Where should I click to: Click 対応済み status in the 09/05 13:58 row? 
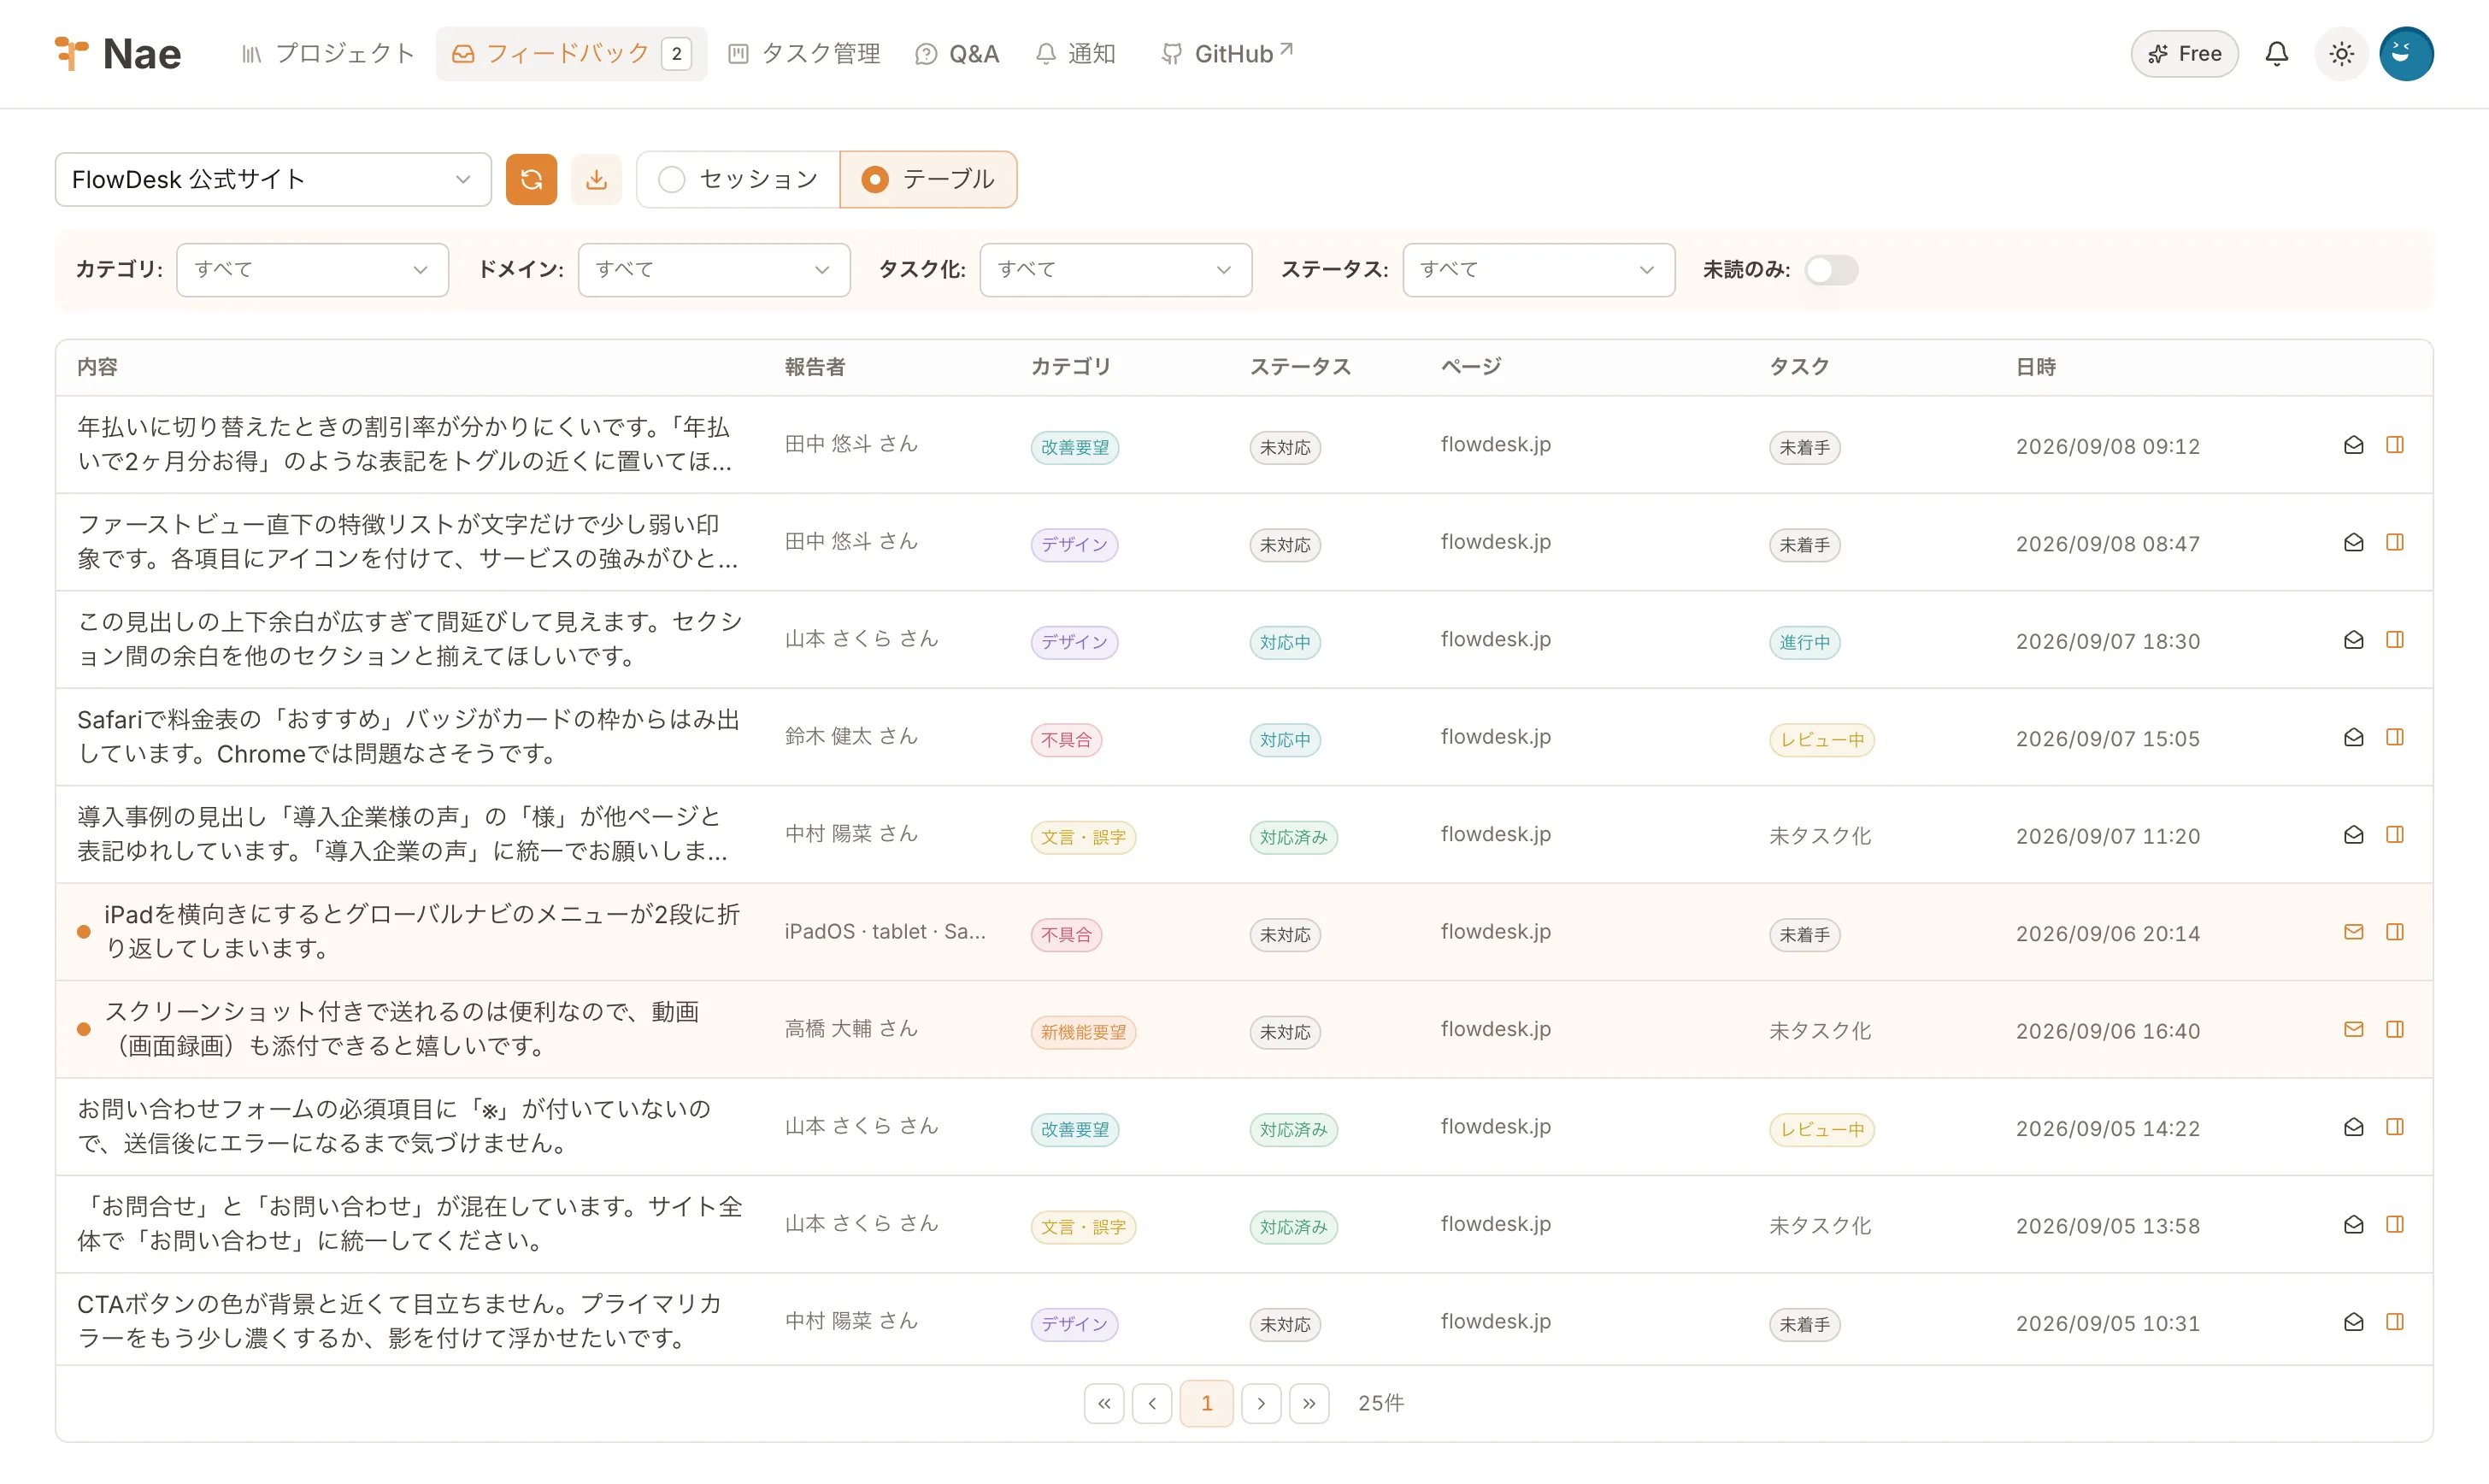pyautogui.click(x=1292, y=1227)
